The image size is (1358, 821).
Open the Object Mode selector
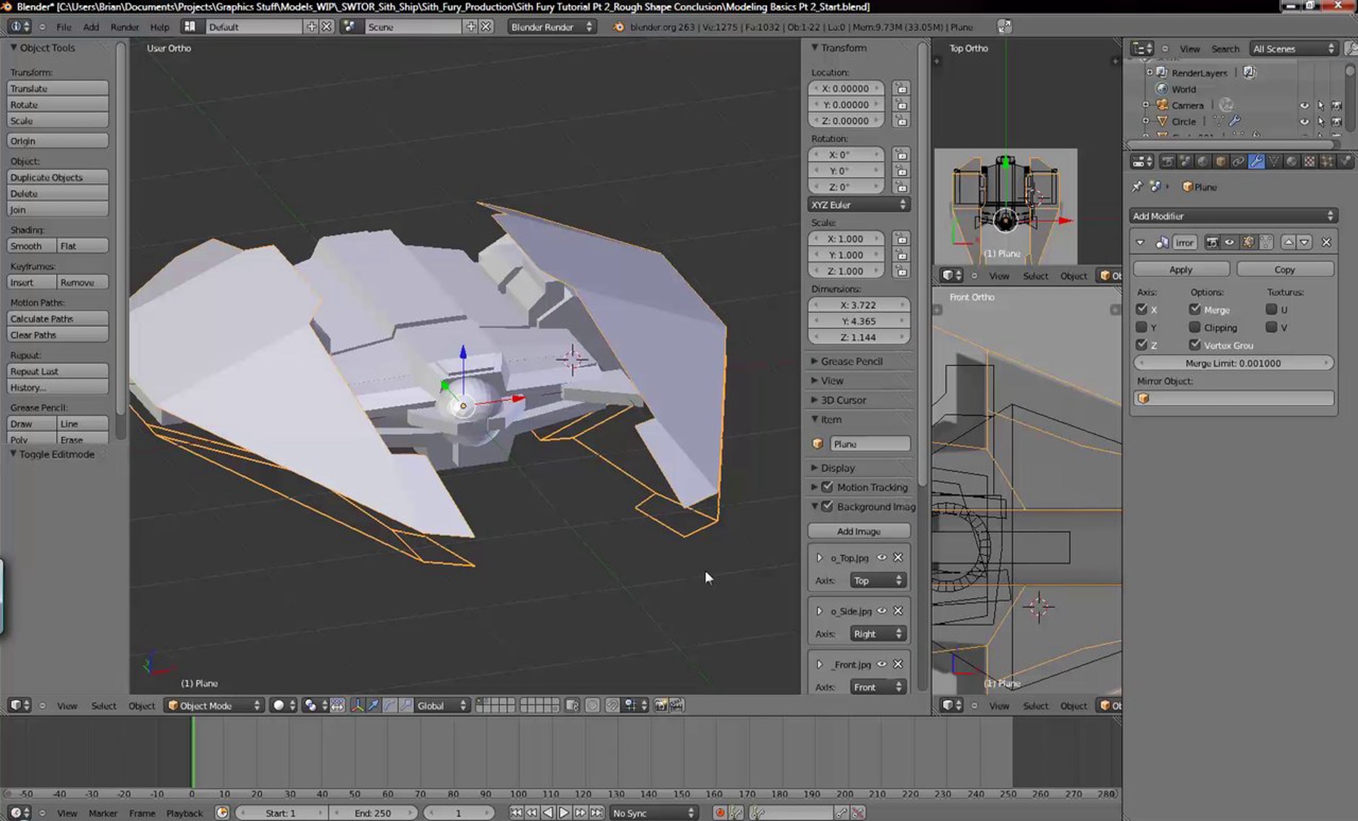214,705
